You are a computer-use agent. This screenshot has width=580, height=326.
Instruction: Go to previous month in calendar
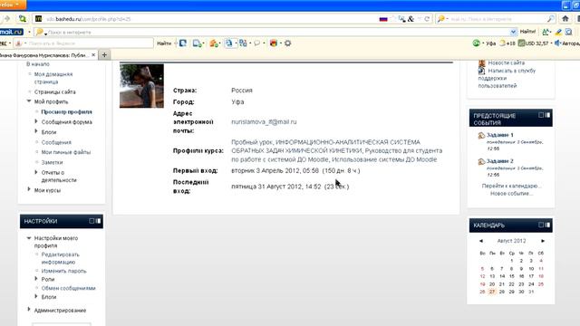(x=481, y=241)
